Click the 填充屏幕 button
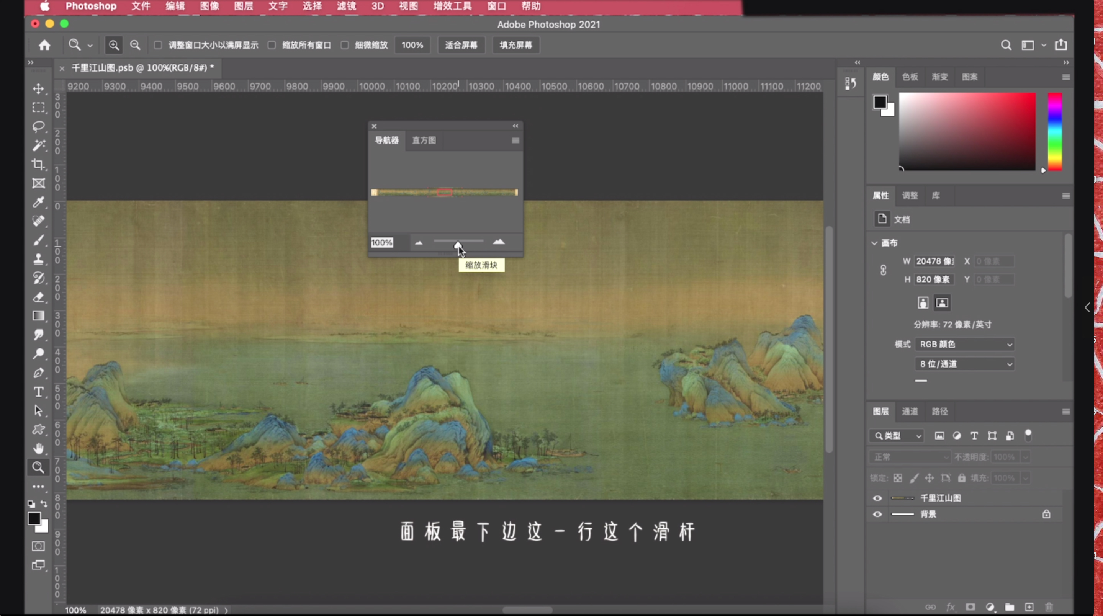This screenshot has width=1103, height=616. pos(516,45)
